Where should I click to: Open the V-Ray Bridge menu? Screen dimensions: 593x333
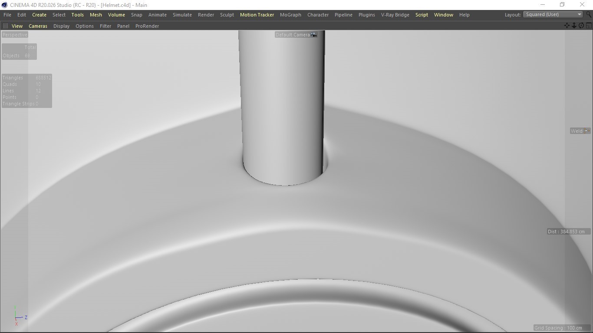tap(395, 15)
